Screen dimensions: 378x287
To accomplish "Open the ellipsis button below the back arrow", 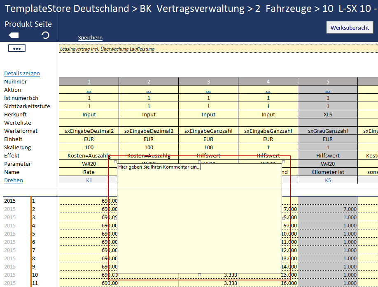I will point(17,49).
